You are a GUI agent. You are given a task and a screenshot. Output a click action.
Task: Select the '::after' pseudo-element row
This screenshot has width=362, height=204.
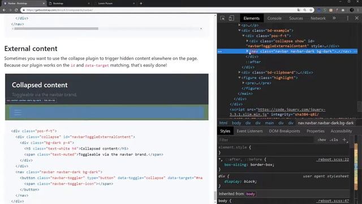click(253, 62)
